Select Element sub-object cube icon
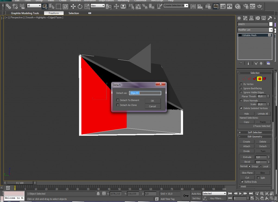278x202 pixels. (x=264, y=79)
